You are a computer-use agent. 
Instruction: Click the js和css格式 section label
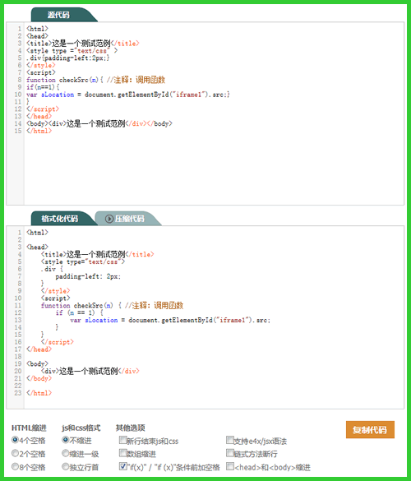click(81, 428)
